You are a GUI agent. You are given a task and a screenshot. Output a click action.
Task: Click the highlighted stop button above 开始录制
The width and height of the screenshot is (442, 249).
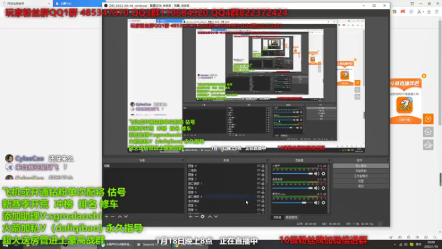[x=361, y=166]
